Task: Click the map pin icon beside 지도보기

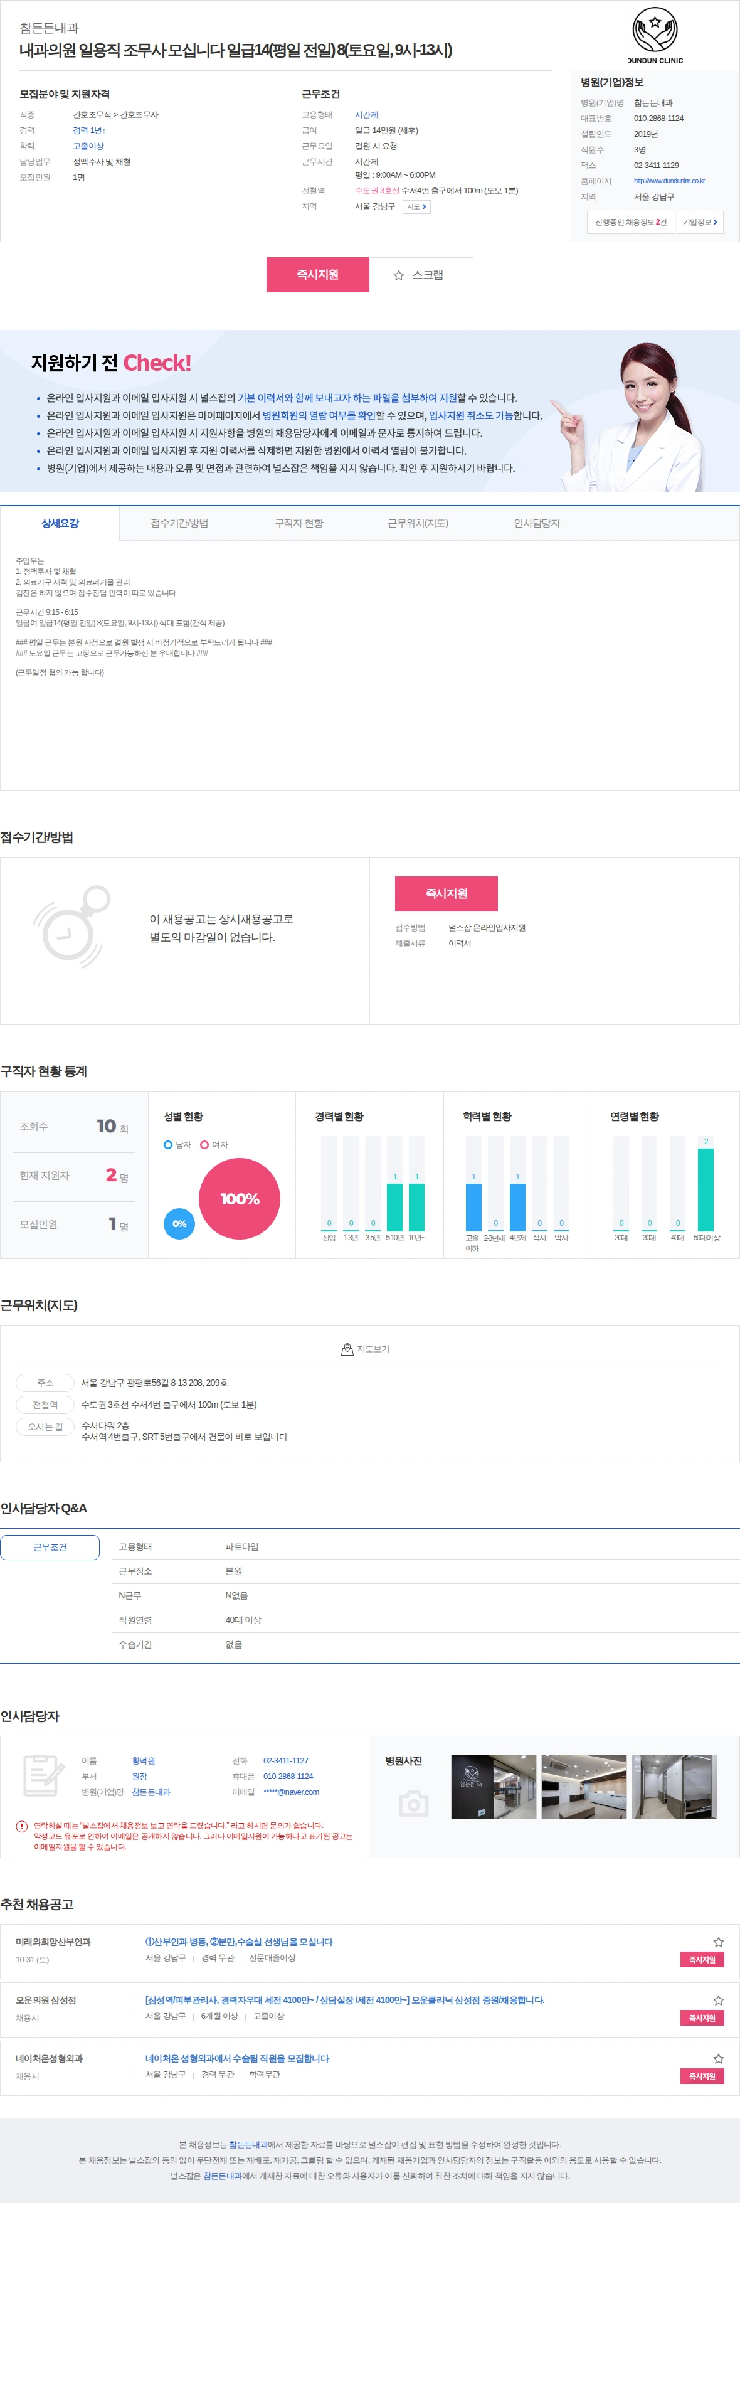Action: 347,1349
